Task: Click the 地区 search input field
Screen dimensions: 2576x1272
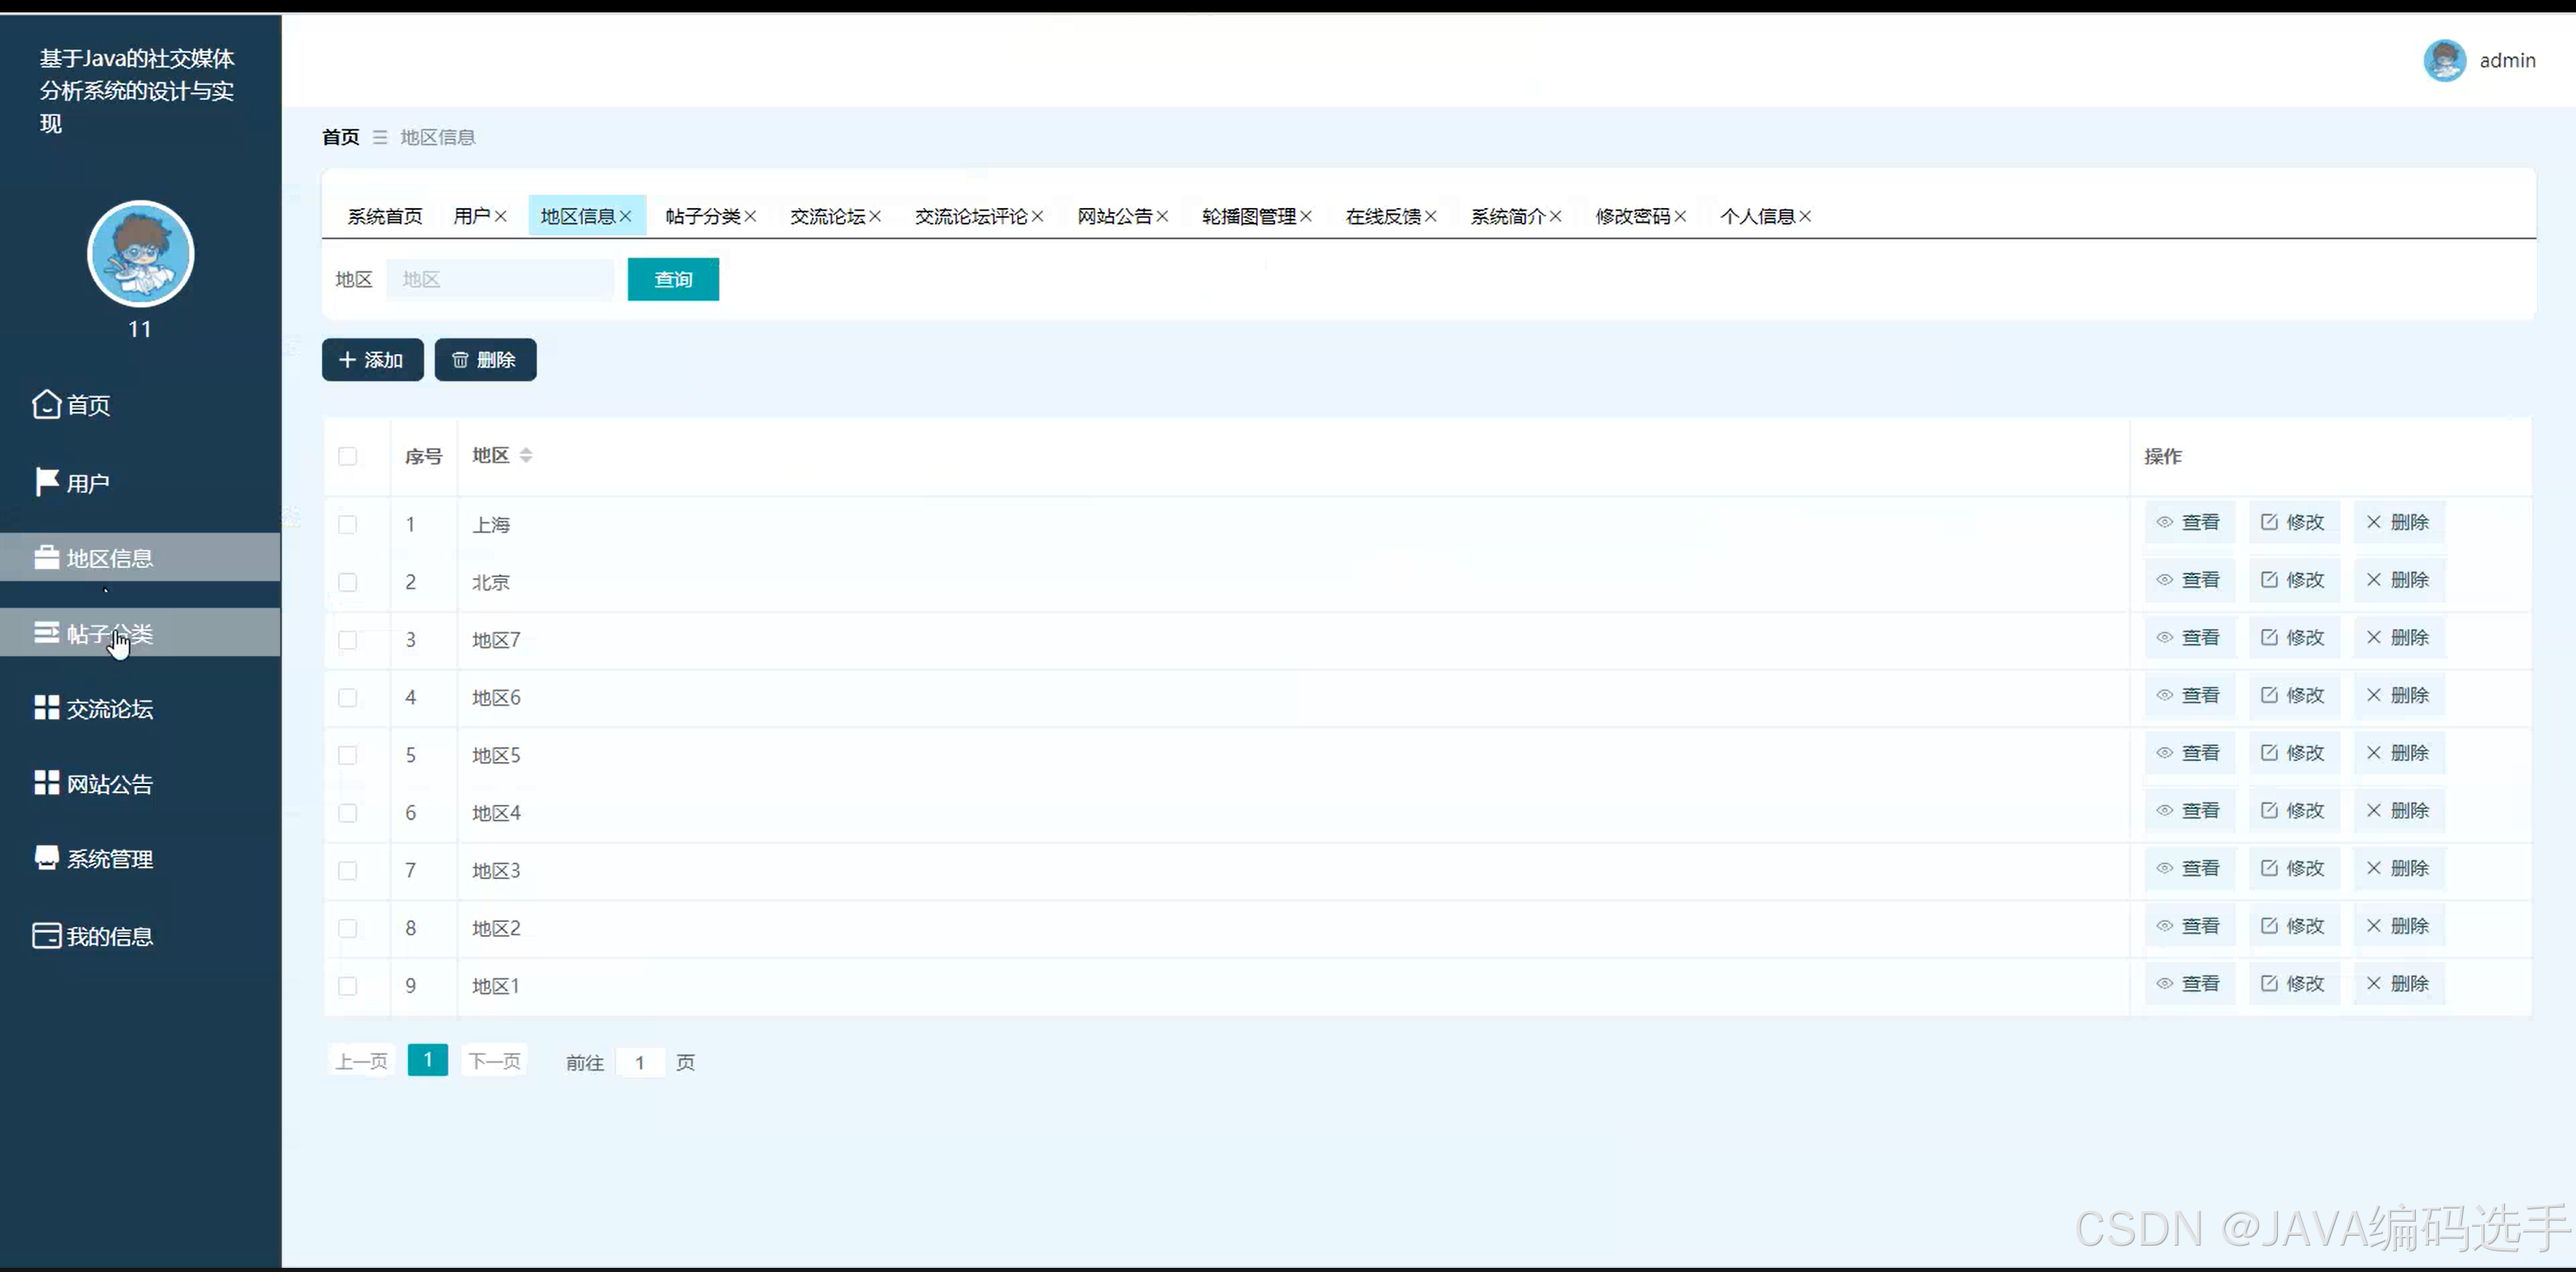Action: click(500, 280)
